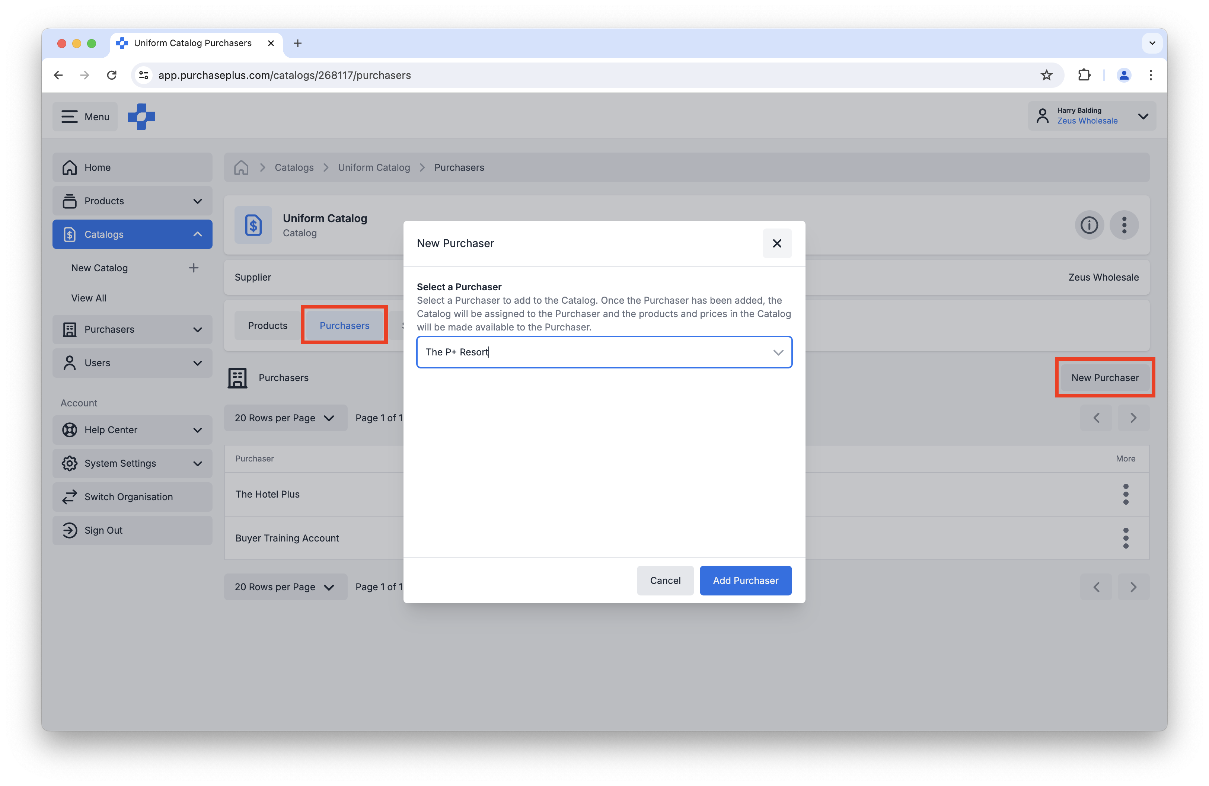This screenshot has width=1209, height=786.
Task: Click the Zeus Wholesale supplier value
Action: tap(1103, 277)
